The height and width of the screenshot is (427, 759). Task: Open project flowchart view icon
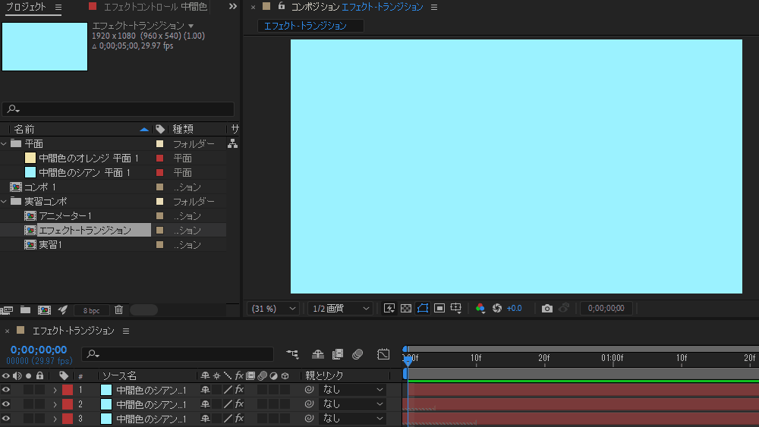tap(232, 143)
